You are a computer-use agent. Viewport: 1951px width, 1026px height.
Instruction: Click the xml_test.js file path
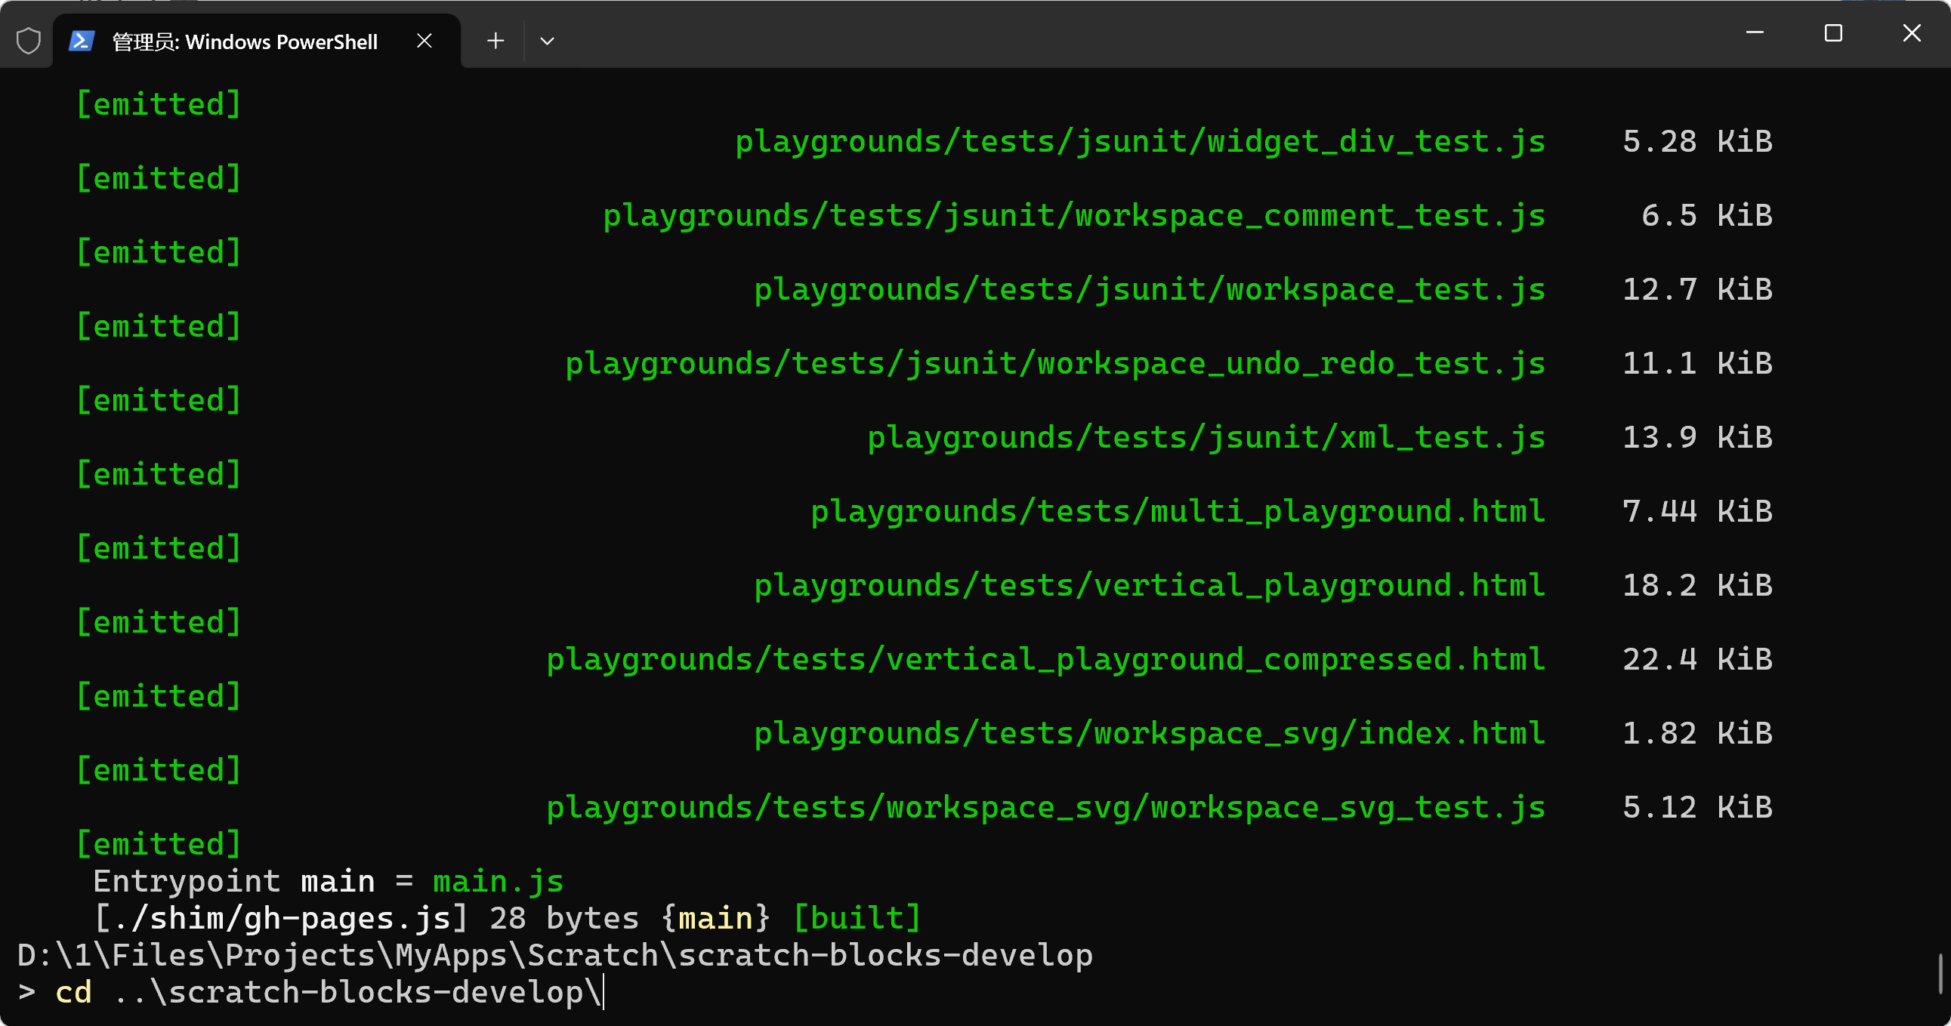click(x=1205, y=438)
